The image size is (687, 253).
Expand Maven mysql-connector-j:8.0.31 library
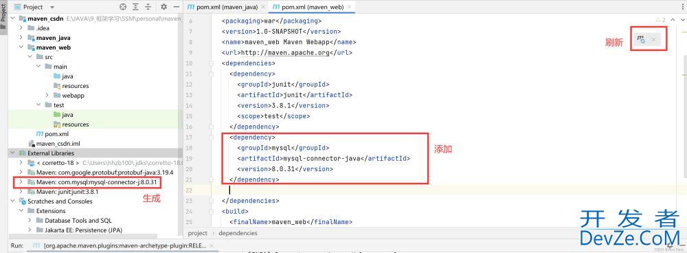[x=21, y=181]
